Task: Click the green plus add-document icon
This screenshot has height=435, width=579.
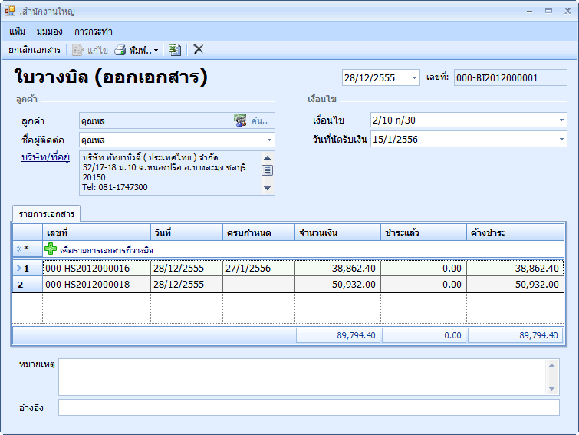Action: [51, 249]
